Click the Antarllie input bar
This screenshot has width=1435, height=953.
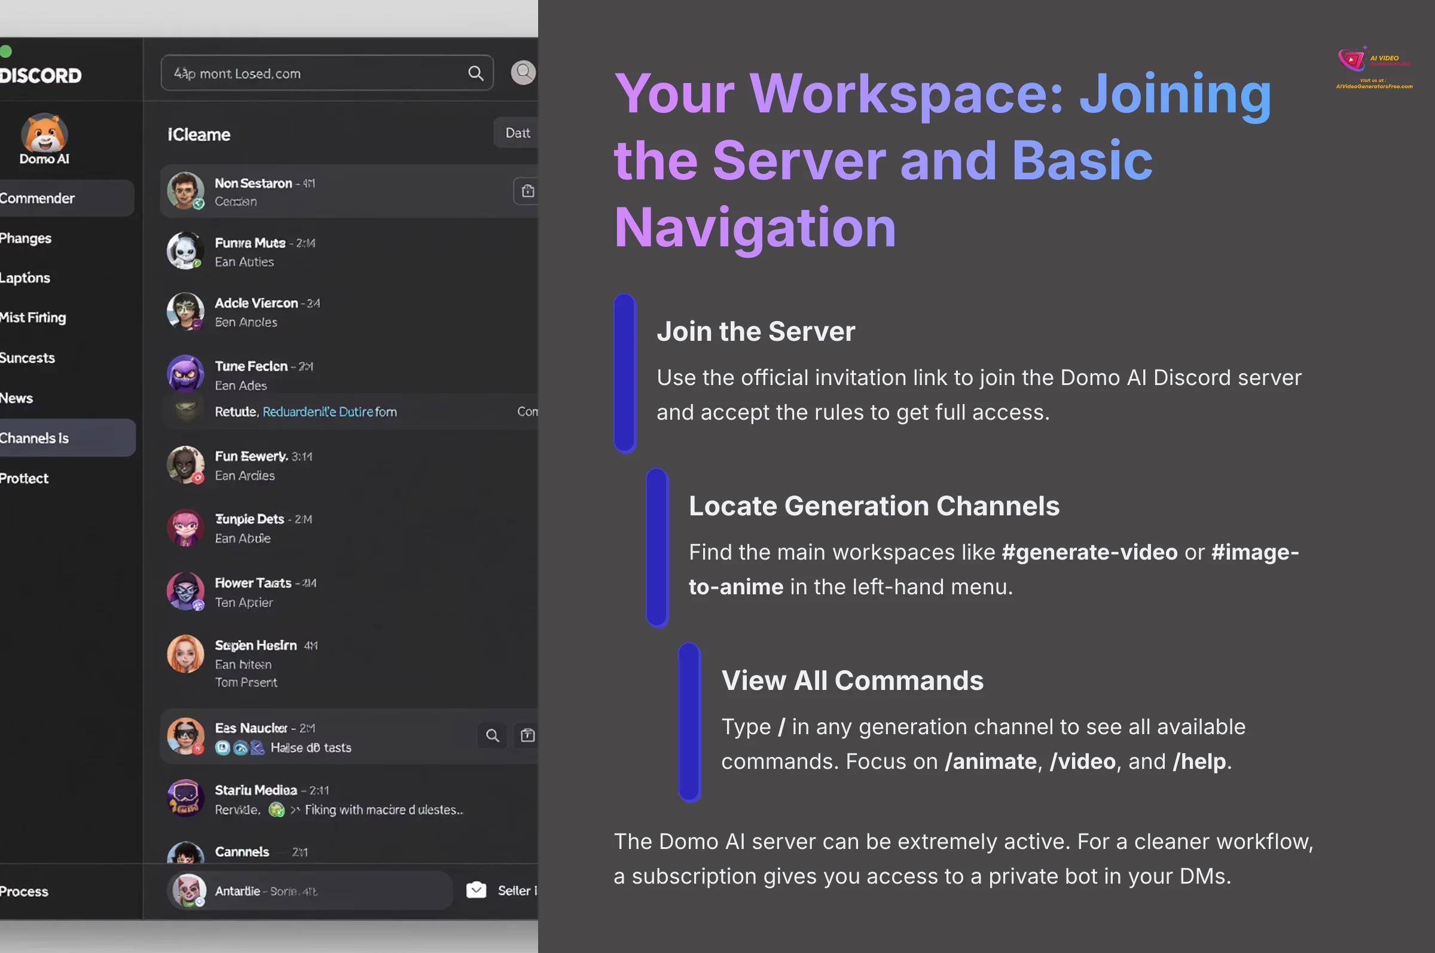click(x=309, y=890)
